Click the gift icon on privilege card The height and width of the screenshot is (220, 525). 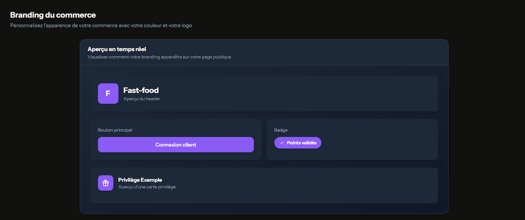pyautogui.click(x=105, y=183)
